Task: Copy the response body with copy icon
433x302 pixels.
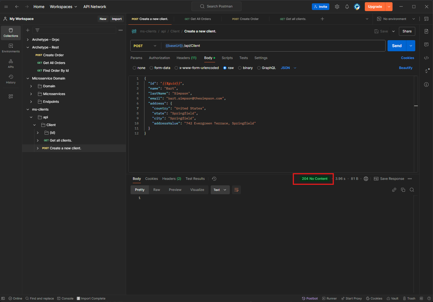Action: [403, 190]
